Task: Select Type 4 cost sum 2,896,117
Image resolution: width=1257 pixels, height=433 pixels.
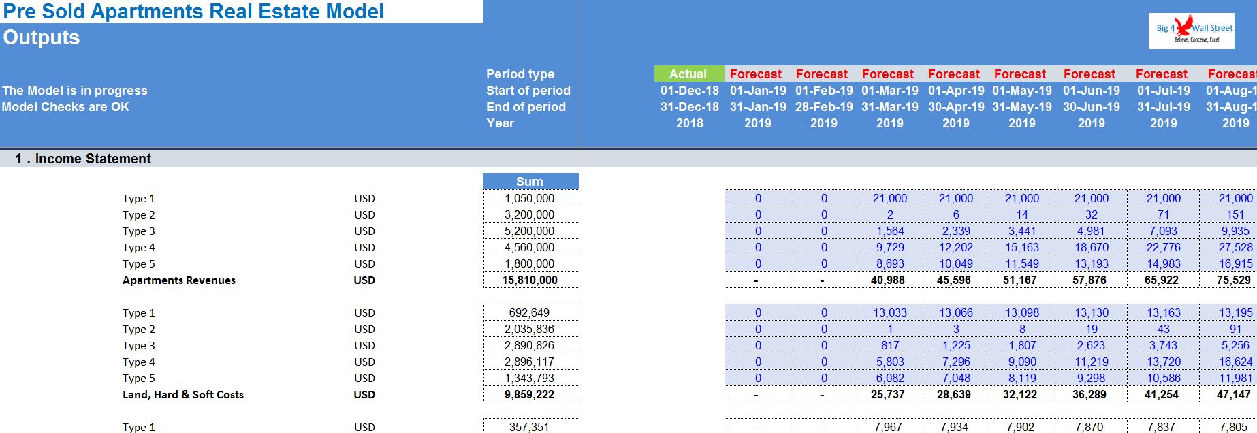Action: (530, 362)
